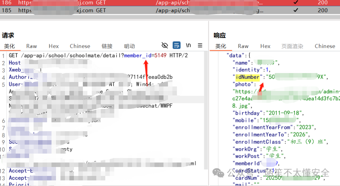This screenshot has height=186, width=340.
Task: Open request 明动 tab
Action: [130, 46]
